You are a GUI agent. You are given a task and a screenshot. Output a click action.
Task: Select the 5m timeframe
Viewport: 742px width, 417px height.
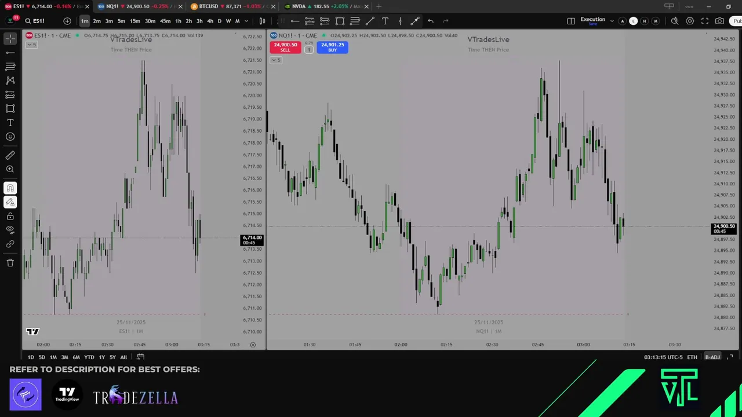click(121, 21)
